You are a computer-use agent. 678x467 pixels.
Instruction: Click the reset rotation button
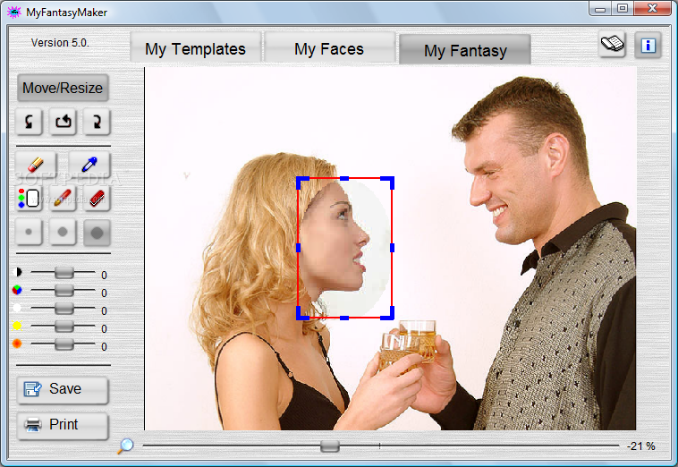(64, 122)
